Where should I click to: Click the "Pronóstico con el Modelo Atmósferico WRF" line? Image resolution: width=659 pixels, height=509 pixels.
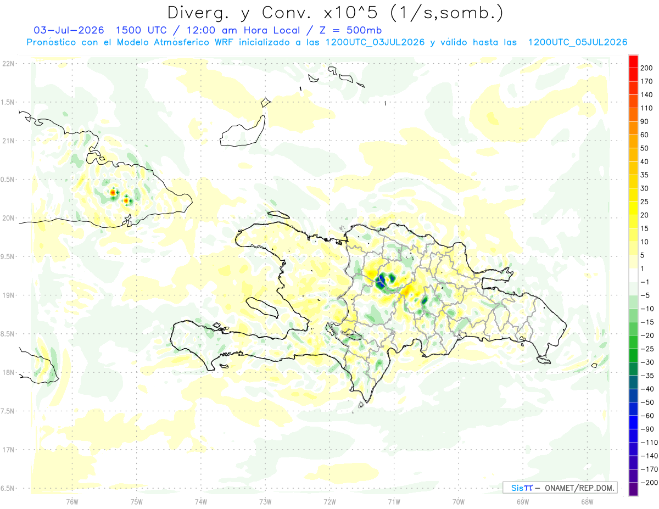coord(327,42)
